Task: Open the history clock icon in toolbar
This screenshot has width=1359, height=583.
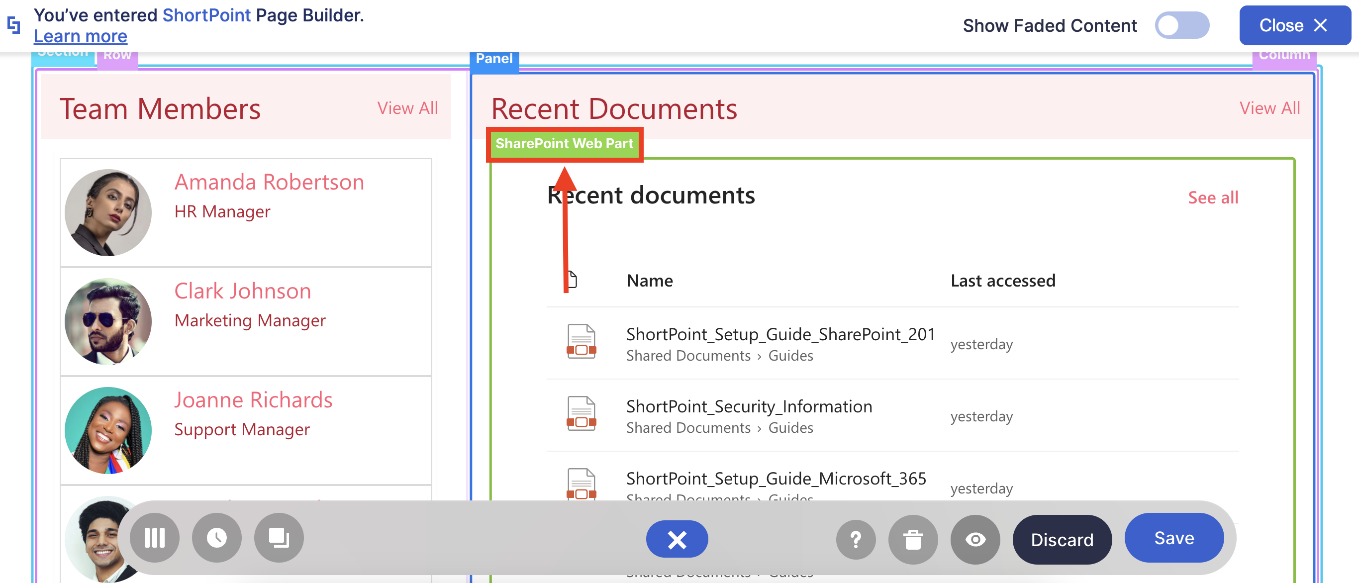Action: 216,538
